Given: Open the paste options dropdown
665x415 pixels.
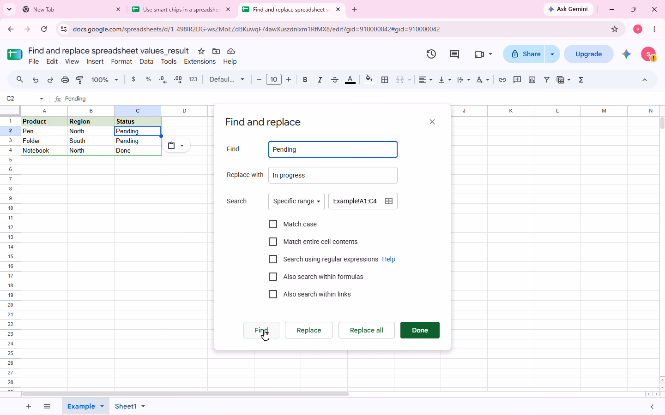Looking at the screenshot, I should tap(176, 145).
